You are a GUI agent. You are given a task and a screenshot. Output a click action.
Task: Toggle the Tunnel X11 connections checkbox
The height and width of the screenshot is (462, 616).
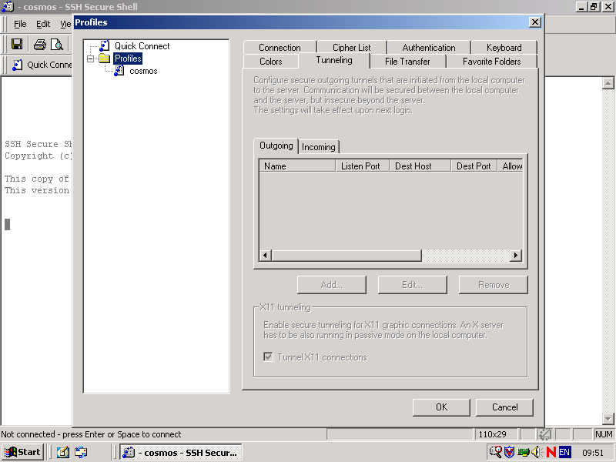coord(268,357)
